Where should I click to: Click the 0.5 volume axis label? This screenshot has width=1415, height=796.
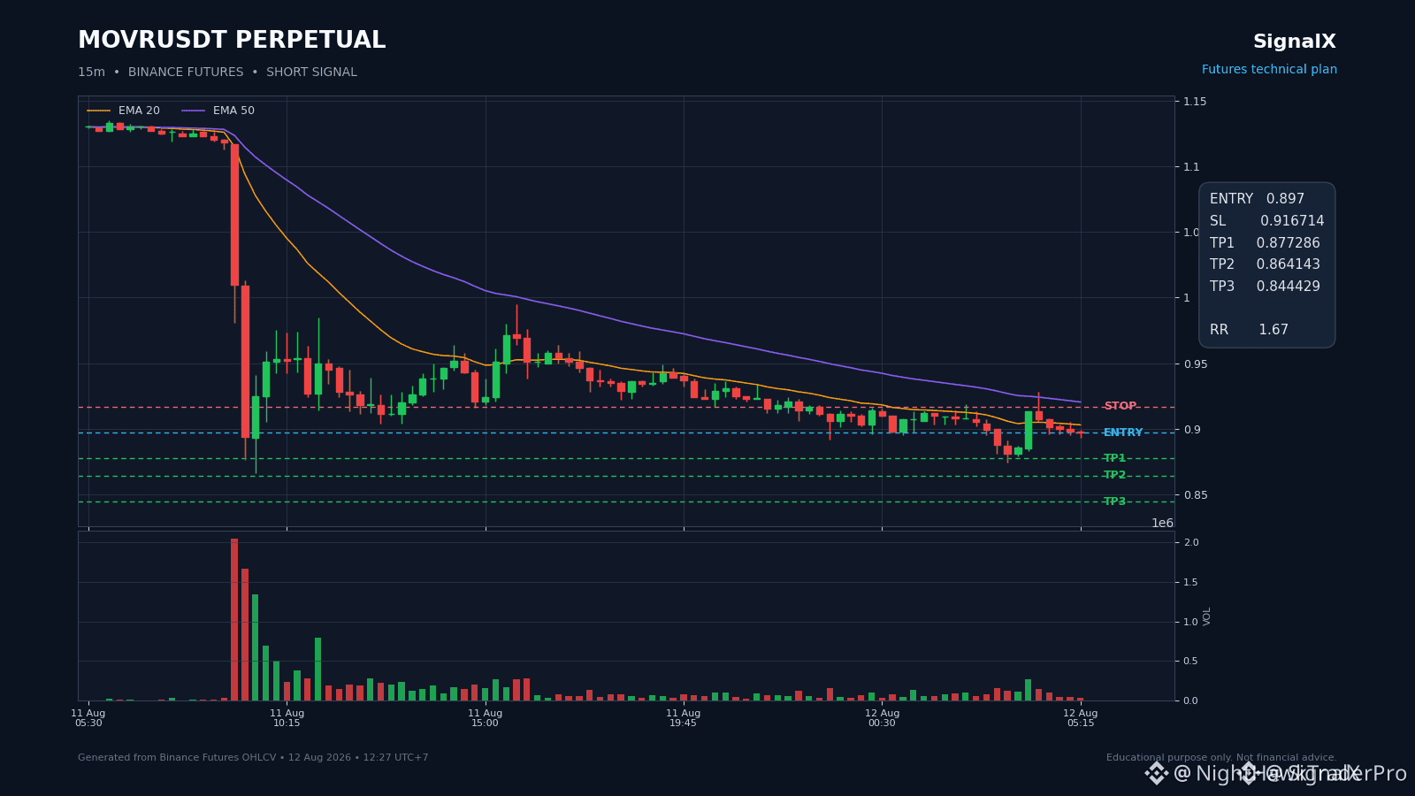1191,661
